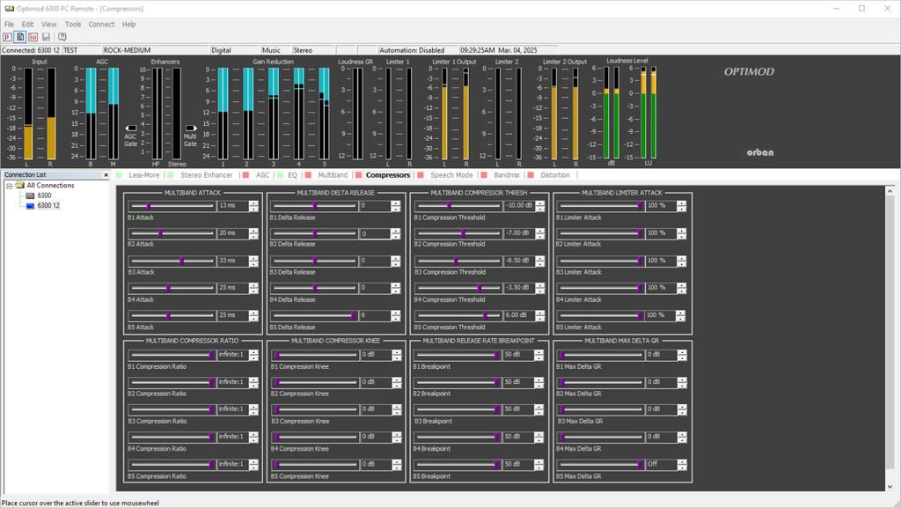Decrease B5 Delta Release using the down stepper arrow
The image size is (901, 508).
396,318
